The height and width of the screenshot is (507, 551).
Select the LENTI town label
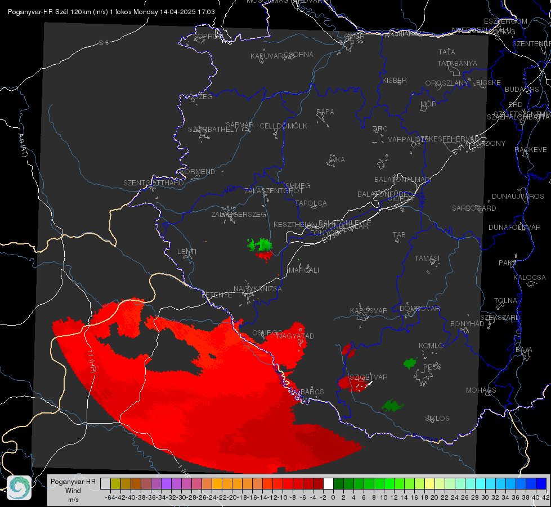click(x=187, y=252)
